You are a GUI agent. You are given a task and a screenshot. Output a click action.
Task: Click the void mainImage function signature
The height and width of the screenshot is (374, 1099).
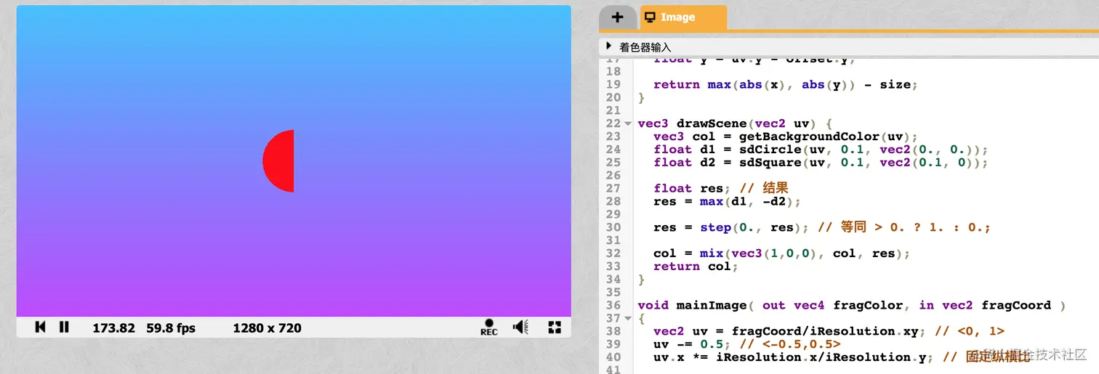[x=851, y=305]
